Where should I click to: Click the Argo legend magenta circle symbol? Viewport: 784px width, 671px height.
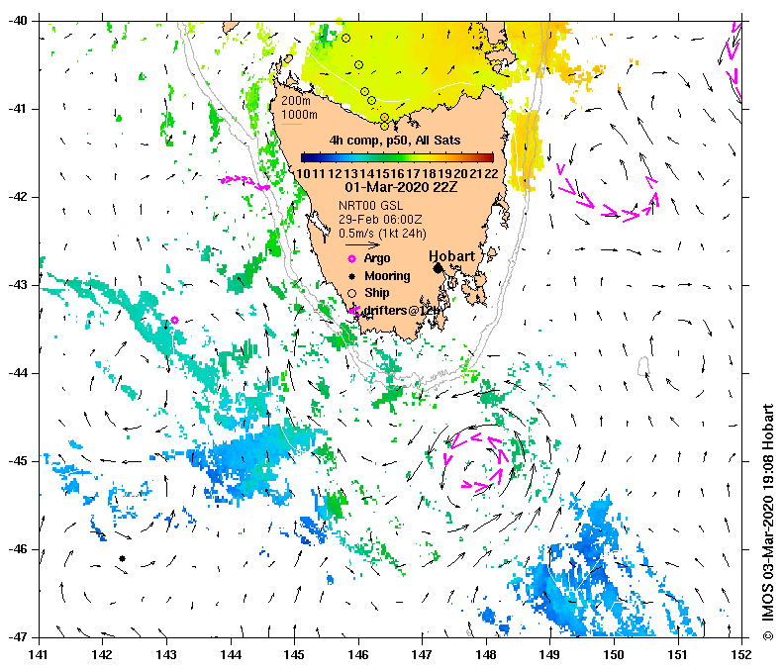pos(352,258)
